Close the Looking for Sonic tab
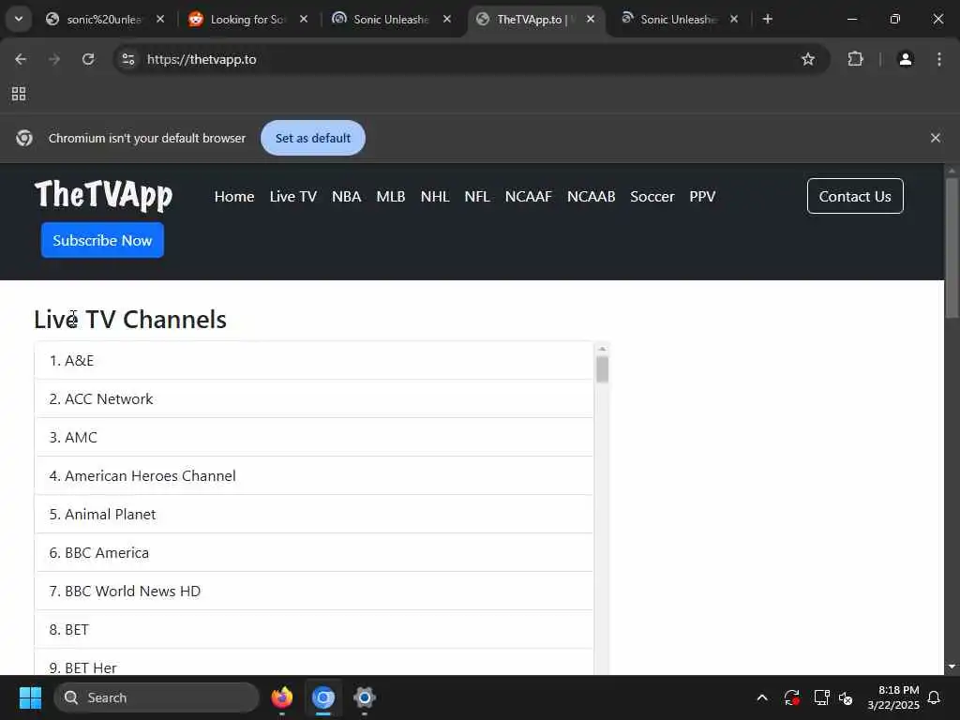 (x=304, y=19)
